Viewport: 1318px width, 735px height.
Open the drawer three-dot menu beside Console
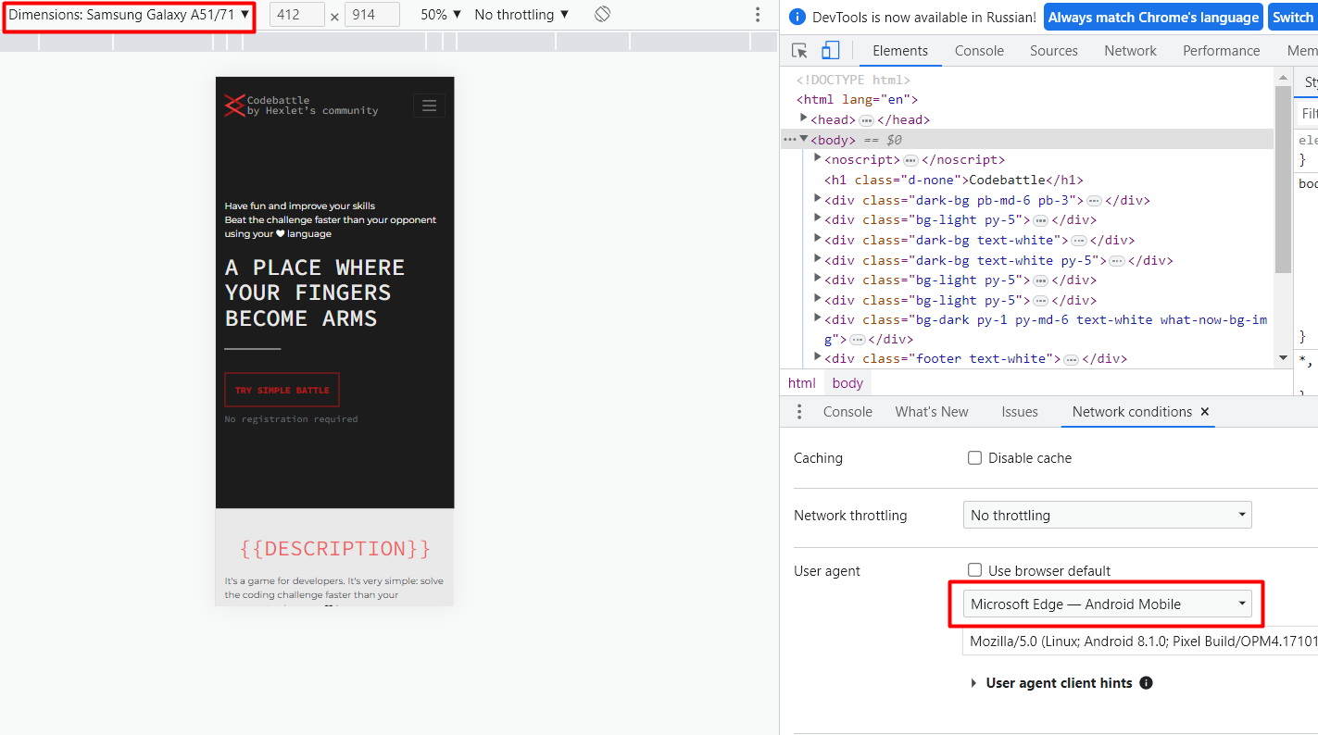pyautogui.click(x=799, y=412)
